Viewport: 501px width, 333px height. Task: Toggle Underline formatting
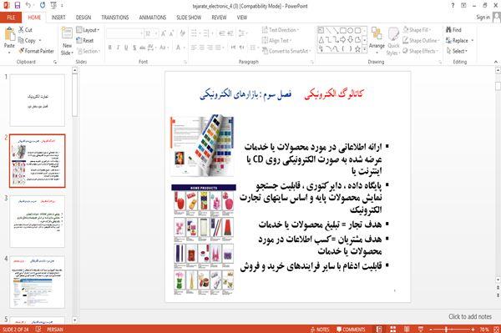pos(126,48)
